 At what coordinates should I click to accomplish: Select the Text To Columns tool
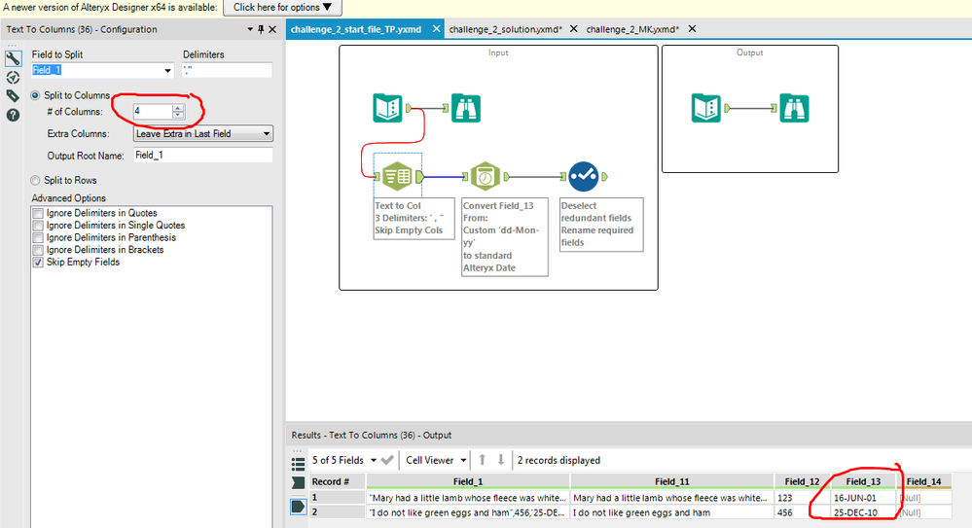coord(397,177)
